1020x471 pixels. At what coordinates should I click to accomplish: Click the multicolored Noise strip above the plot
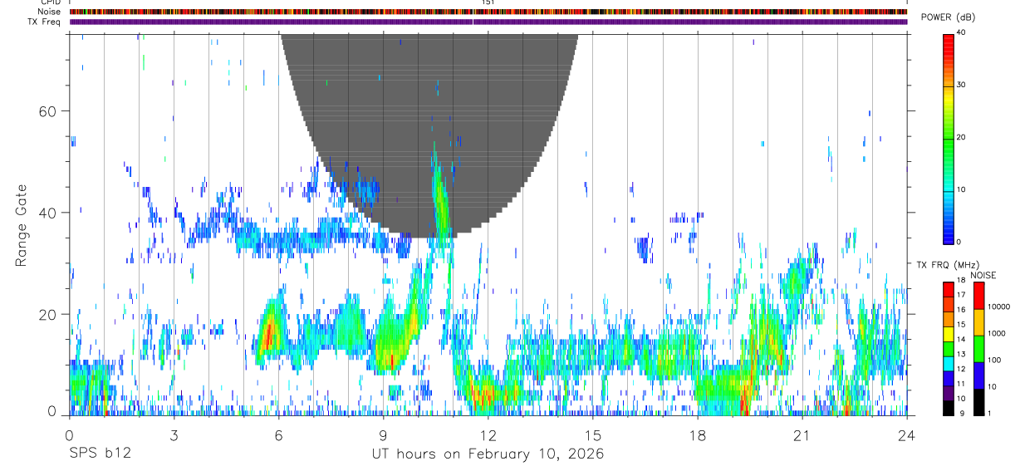[x=488, y=12]
